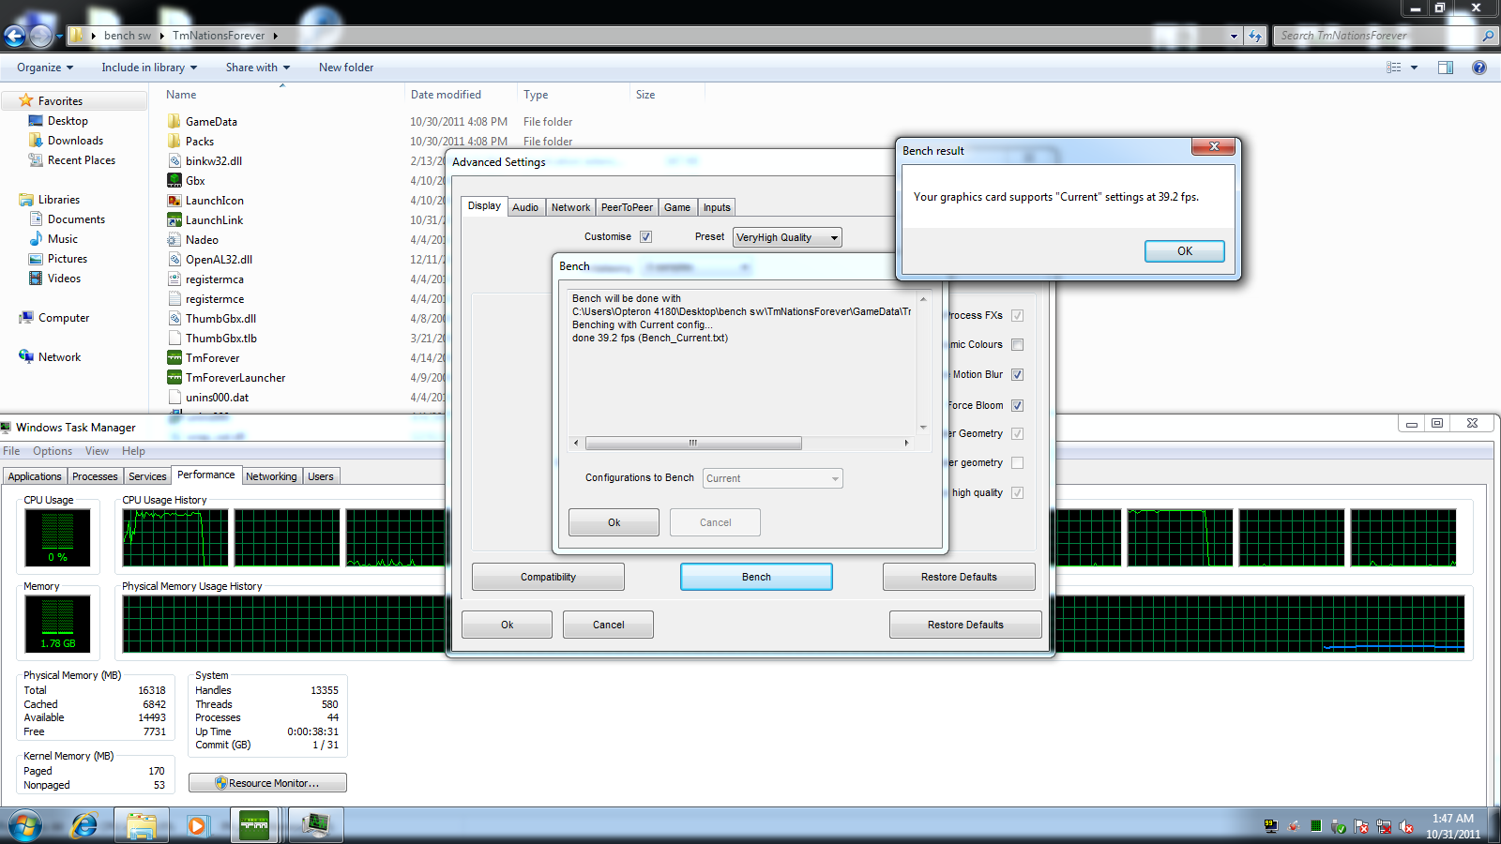Switch to the PeerToPeer tab
This screenshot has height=844, width=1501.
627,207
